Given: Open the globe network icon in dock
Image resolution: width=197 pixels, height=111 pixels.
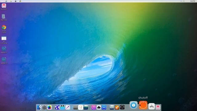Looking at the screenshot, I should (x=57, y=107).
